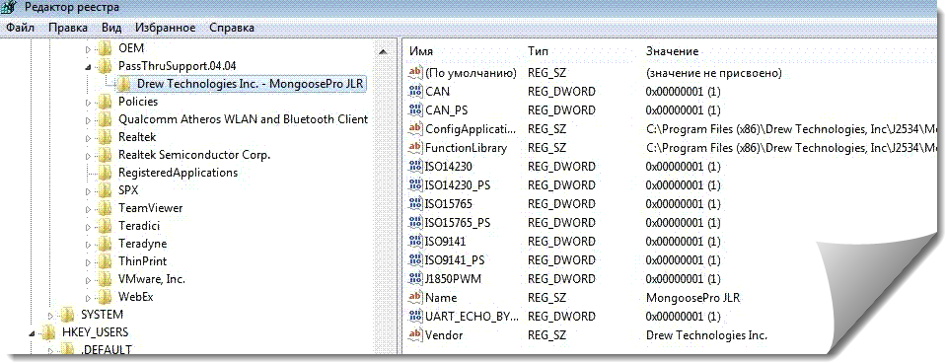Expand the Realtek key arrow
946x363 pixels.
tap(88, 137)
